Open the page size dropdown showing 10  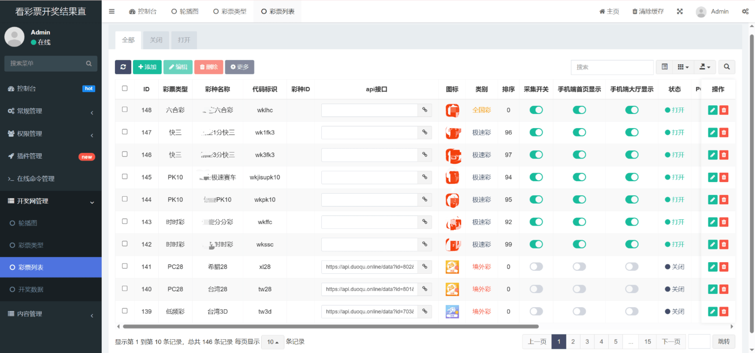click(x=273, y=342)
